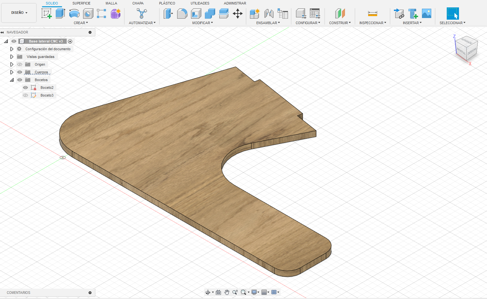Expand the Vistas guardadas node
Screen dimensions: 487x299
coord(12,57)
